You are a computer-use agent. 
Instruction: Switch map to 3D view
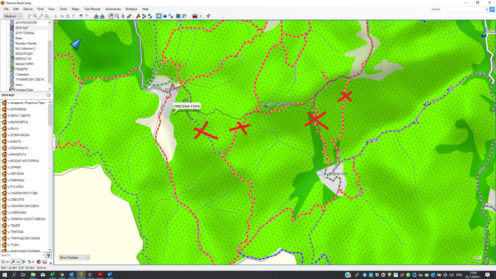(x=165, y=16)
